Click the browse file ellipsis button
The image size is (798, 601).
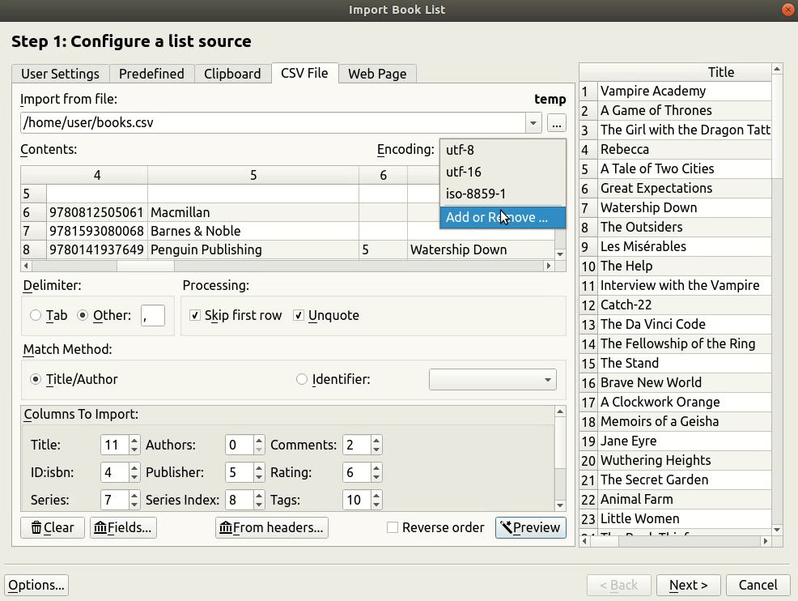(556, 123)
